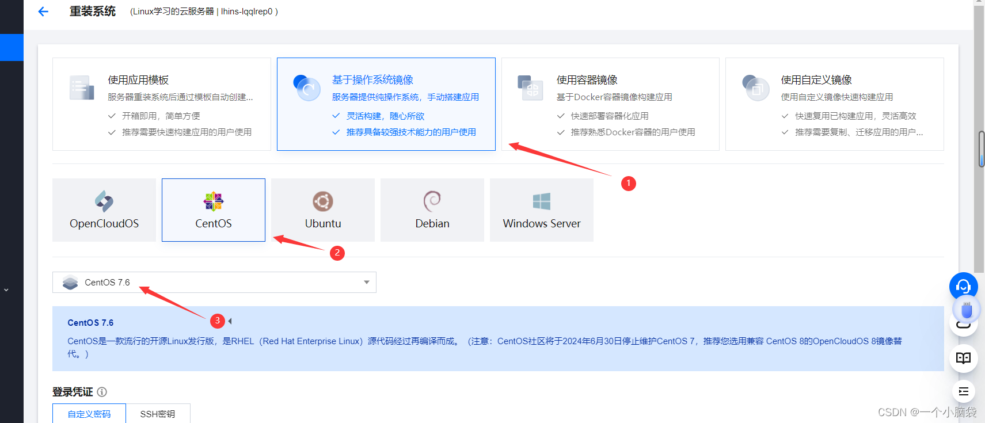Select the 使用应用模板 card

tap(162, 104)
